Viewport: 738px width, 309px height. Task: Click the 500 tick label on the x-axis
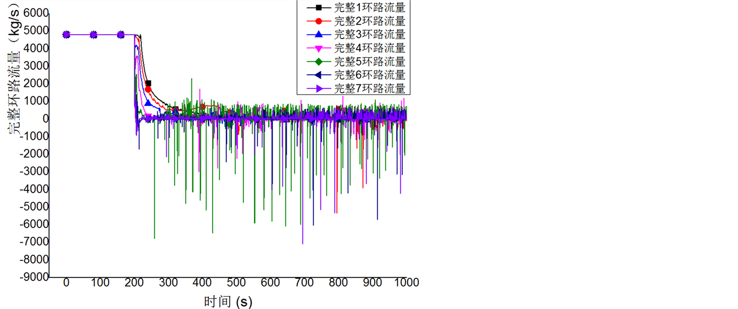coord(236,282)
